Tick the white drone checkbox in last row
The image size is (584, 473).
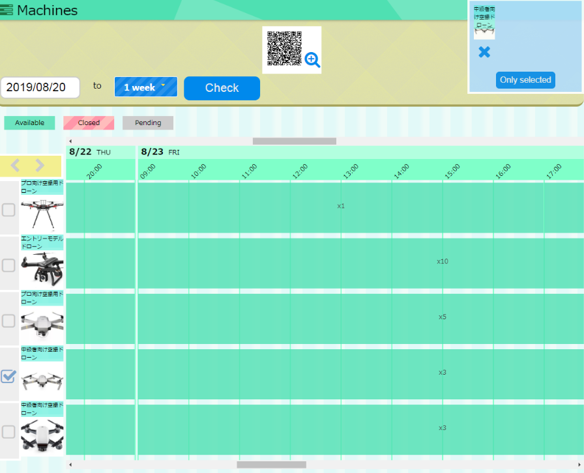[x=8, y=431]
